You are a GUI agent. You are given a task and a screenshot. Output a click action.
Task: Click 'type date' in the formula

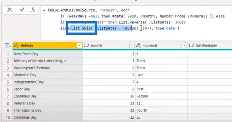[165, 28]
